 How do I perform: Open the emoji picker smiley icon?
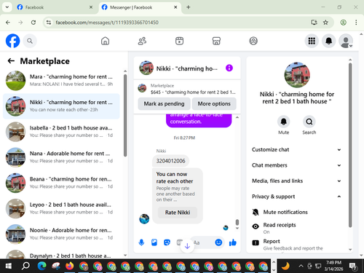coord(218,242)
